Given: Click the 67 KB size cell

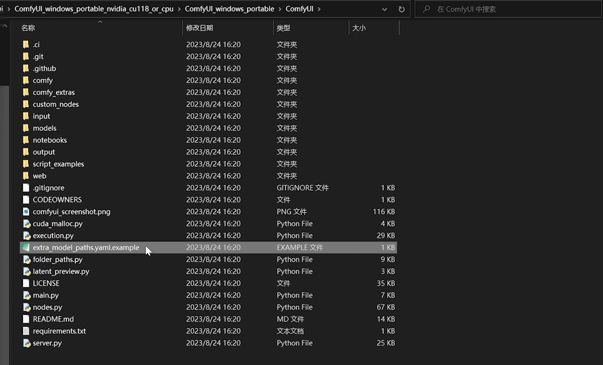Looking at the screenshot, I should 386,307.
